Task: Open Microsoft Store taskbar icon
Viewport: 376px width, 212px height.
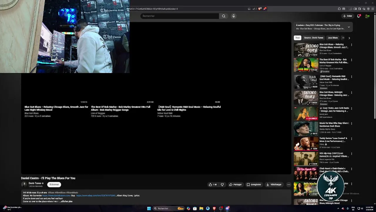Action: [x=195, y=208]
